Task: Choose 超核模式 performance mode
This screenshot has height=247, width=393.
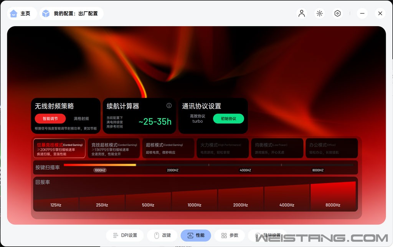Action: tap(168, 148)
